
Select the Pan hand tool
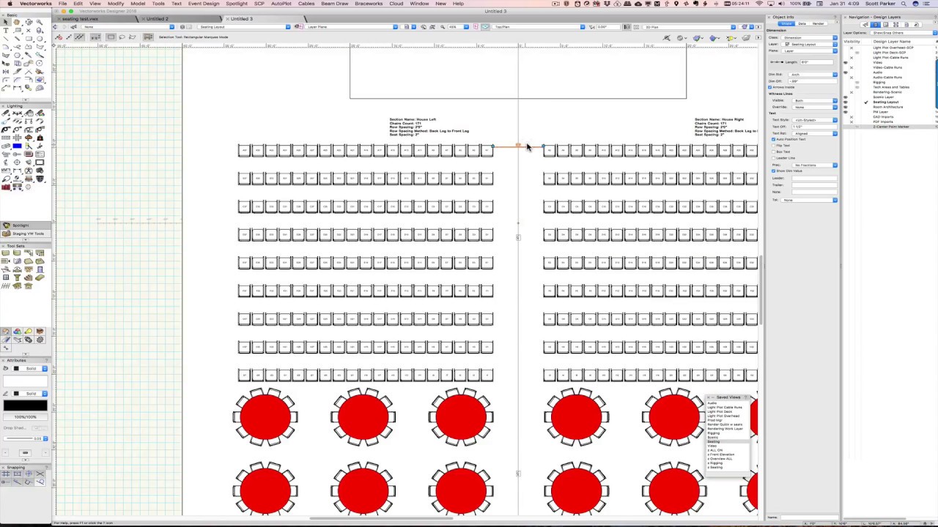point(17,22)
